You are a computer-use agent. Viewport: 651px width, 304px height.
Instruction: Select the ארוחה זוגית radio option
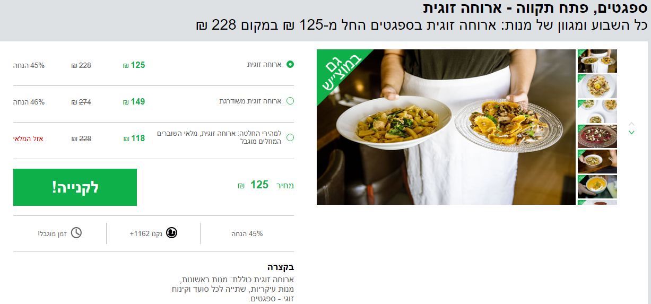[x=290, y=65]
